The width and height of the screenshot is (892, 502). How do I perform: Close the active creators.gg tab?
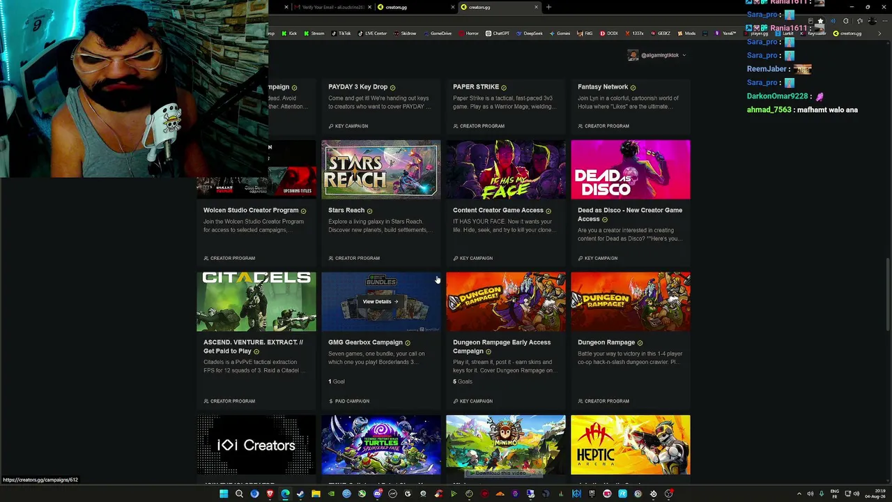536,7
